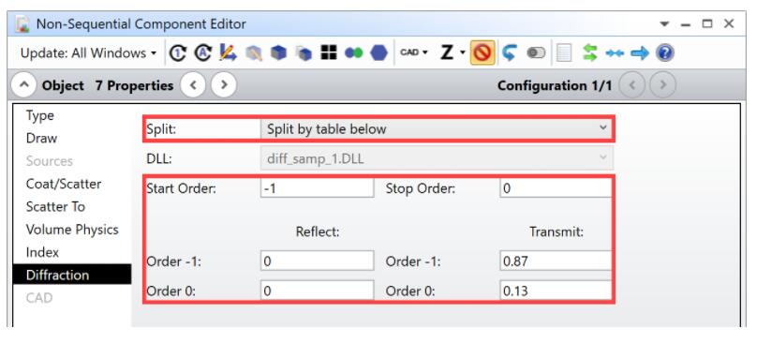Select the Coat/Scatter properties tab
757x343 pixels.
pos(64,184)
